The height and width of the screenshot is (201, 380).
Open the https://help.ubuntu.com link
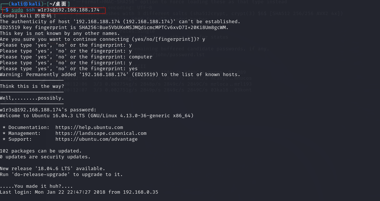89,127
